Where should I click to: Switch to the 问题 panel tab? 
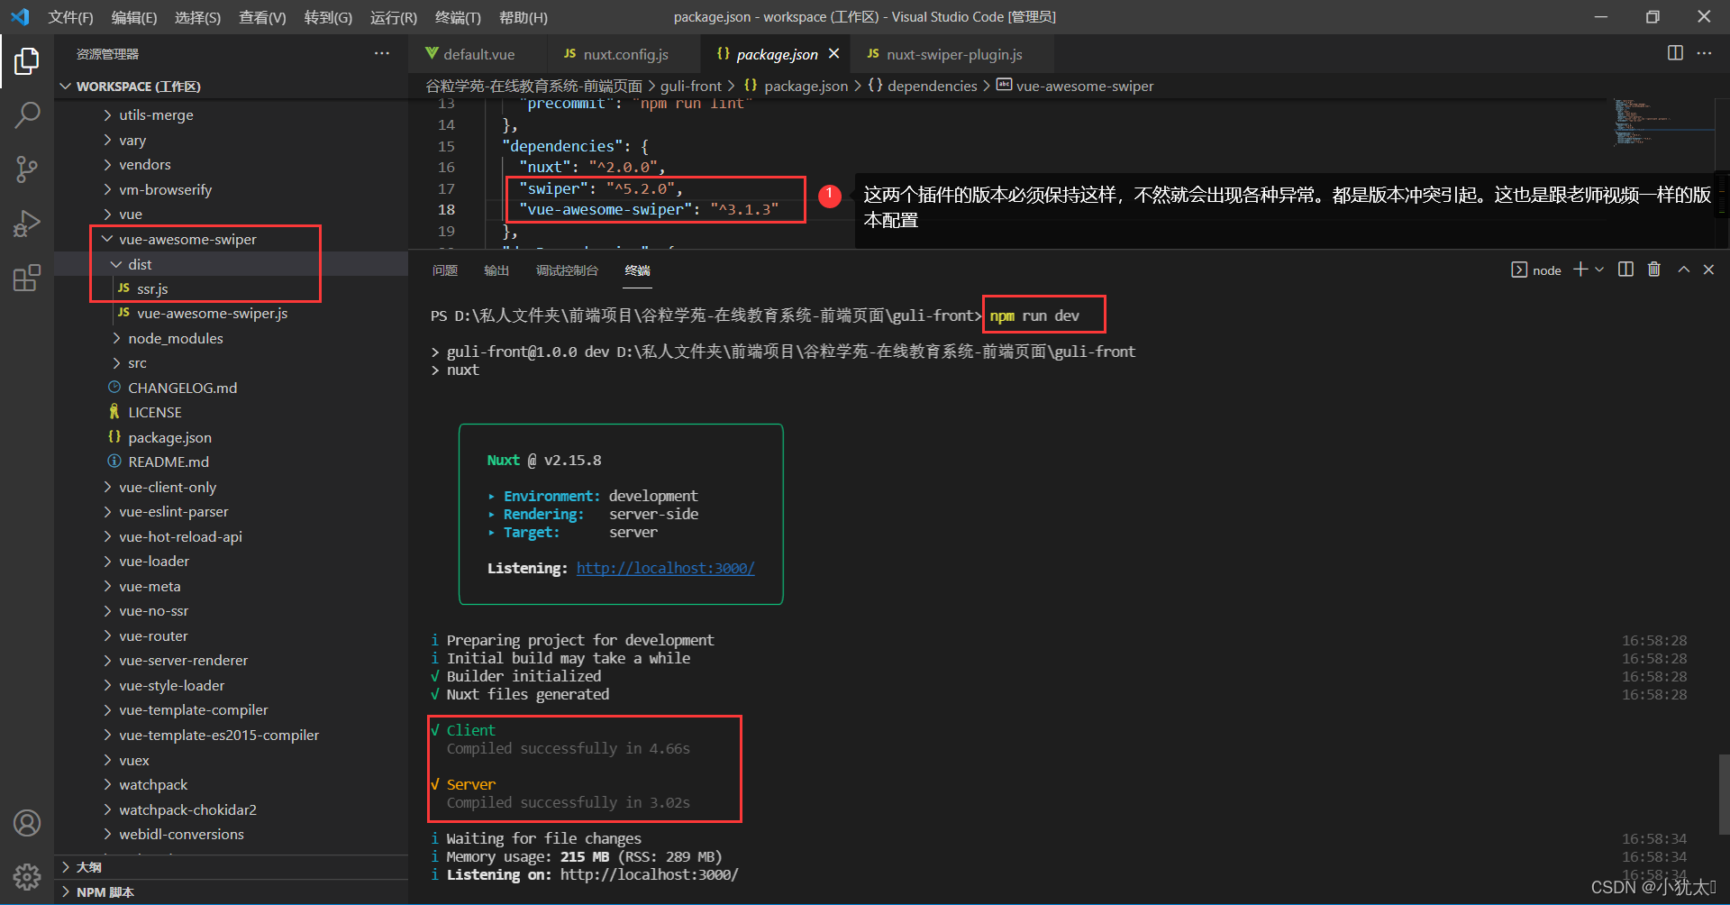click(445, 270)
